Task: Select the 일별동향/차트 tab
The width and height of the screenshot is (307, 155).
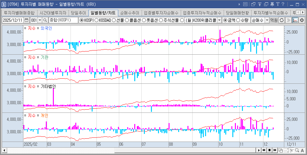Action: (103, 13)
